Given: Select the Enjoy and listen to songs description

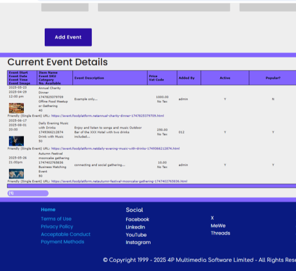Looking at the screenshot, I should 108,132.
